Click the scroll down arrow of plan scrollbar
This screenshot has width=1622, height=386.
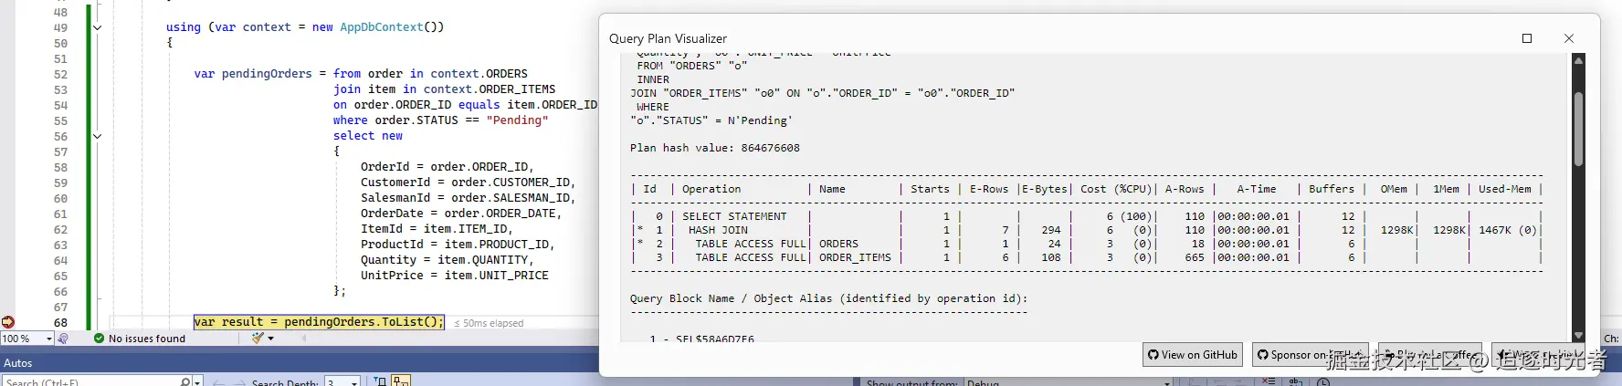click(1578, 335)
